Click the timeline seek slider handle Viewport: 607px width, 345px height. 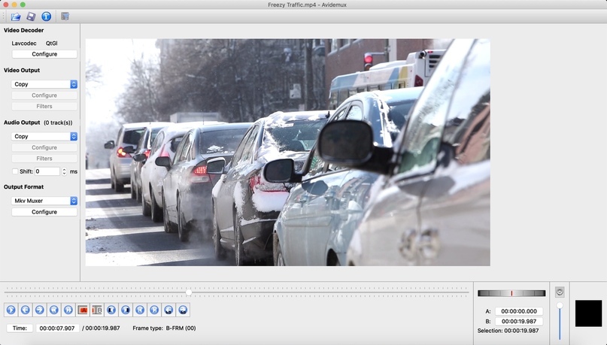pyautogui.click(x=189, y=292)
